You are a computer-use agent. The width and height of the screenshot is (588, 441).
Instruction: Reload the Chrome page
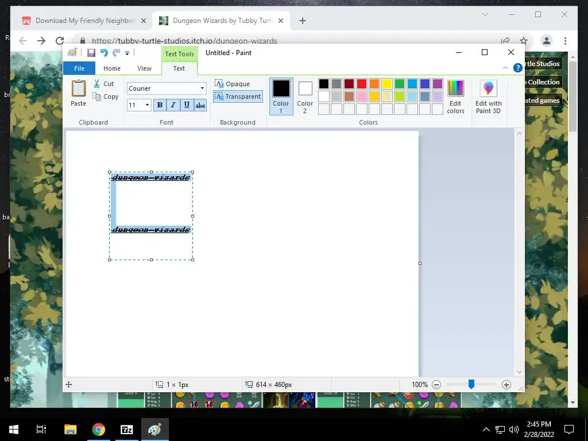(x=60, y=41)
